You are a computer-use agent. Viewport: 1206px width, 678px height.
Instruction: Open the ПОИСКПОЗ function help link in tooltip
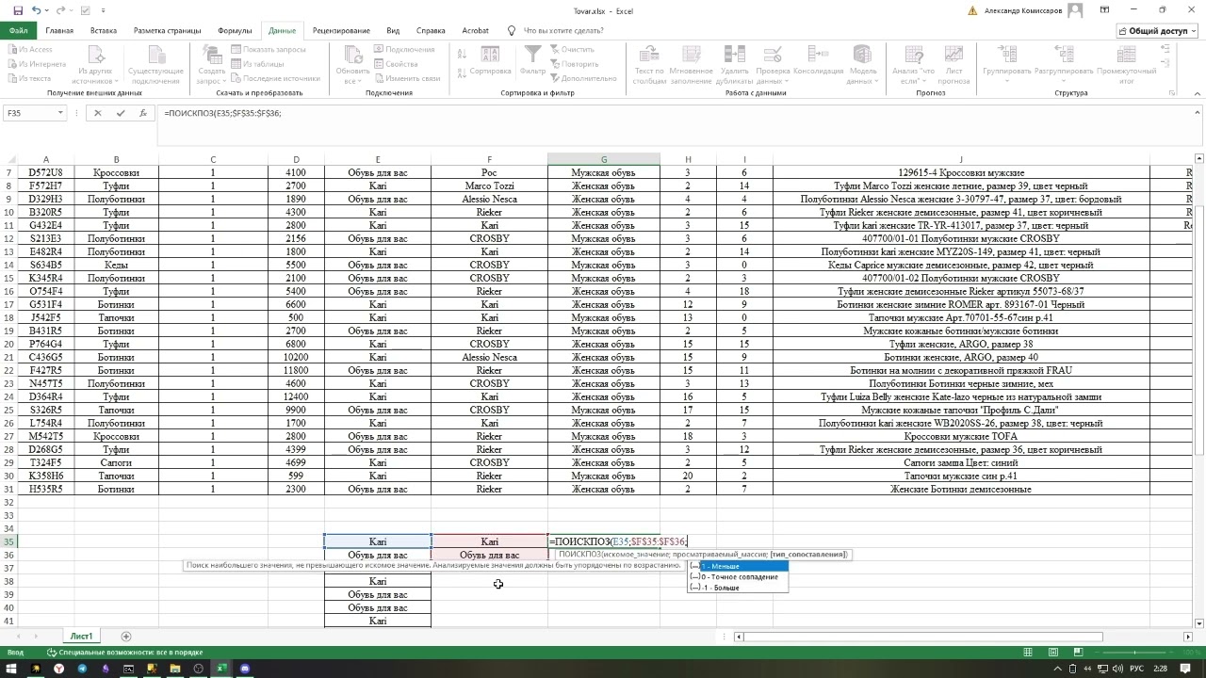tap(579, 555)
